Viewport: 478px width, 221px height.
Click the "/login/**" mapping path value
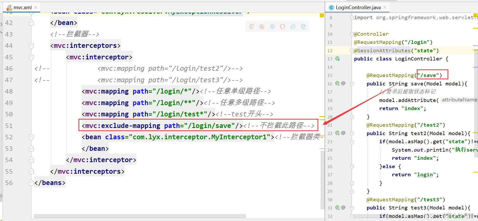coord(174,103)
